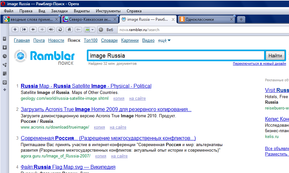289x173 pixels.
Task: Click 'Найдено 32 млн. документов' text
Action: click(x=112, y=64)
